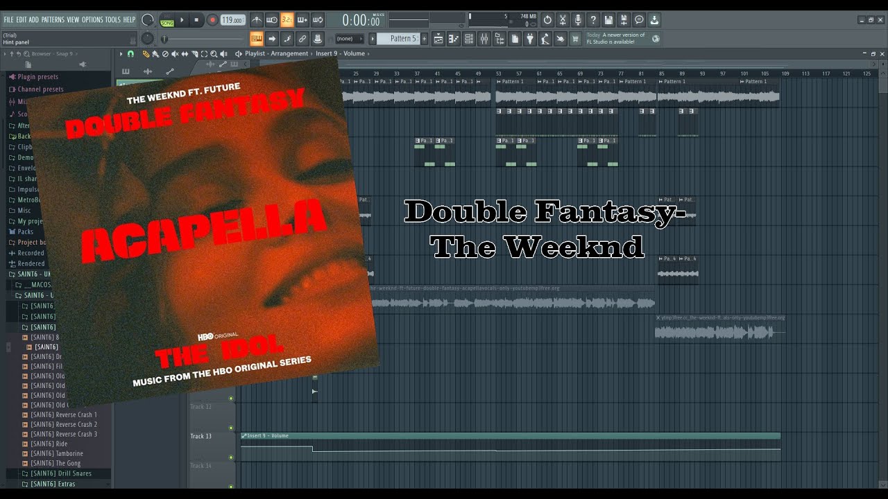The width and height of the screenshot is (888, 499).
Task: Stop playback with the stop button
Action: pyautogui.click(x=196, y=20)
